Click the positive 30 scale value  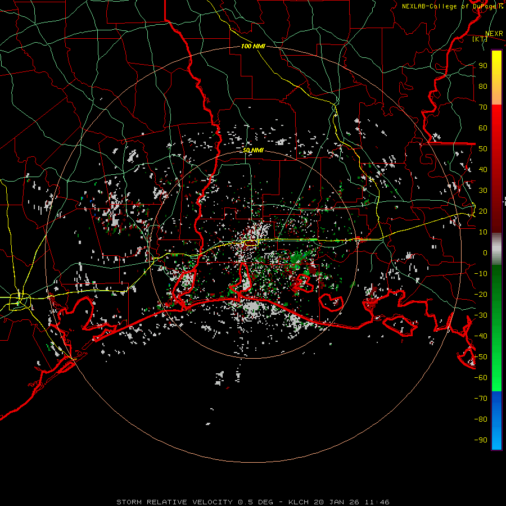(x=483, y=191)
